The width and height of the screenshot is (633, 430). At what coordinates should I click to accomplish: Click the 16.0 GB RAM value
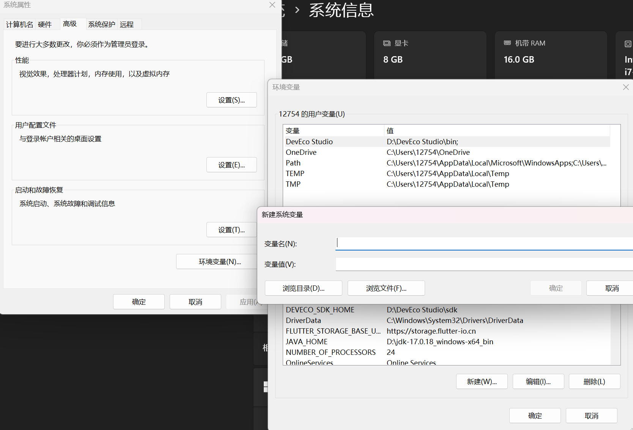519,60
